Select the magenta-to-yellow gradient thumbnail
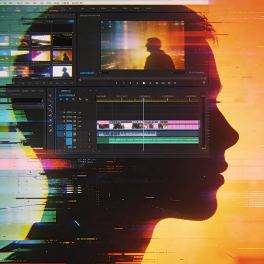Screen dimensions: 264x264 [x=41, y=55]
